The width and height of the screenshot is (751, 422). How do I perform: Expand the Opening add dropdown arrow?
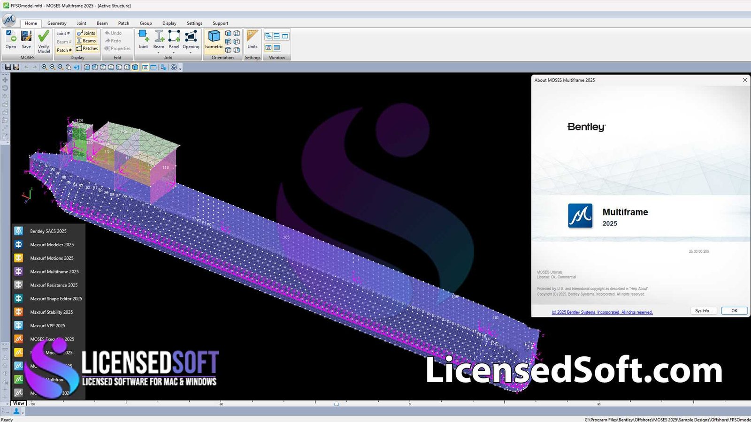(191, 53)
